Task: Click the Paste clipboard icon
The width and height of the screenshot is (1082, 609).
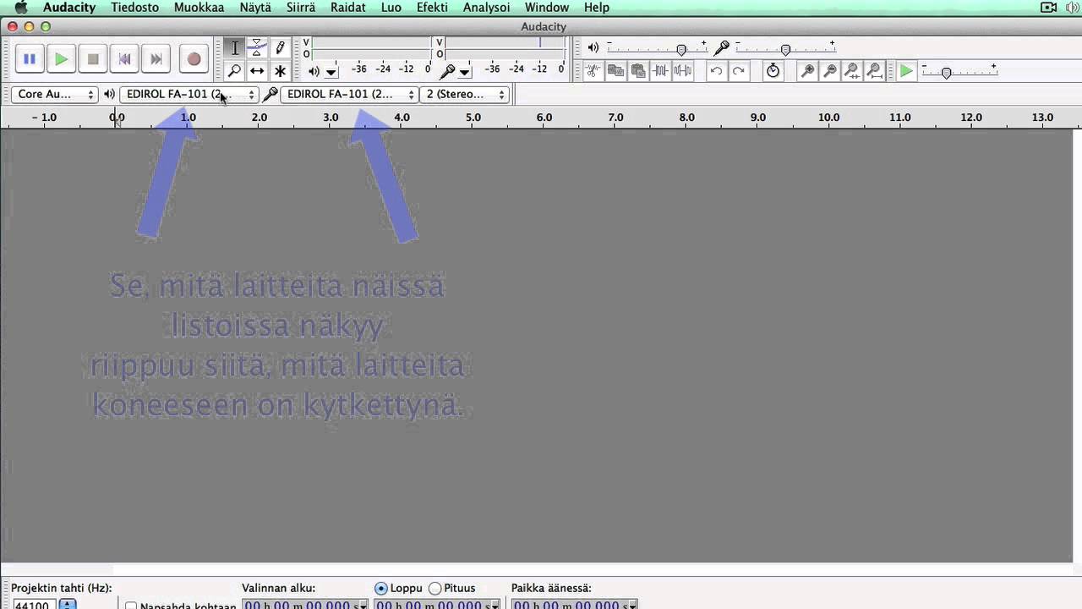Action: tap(637, 71)
